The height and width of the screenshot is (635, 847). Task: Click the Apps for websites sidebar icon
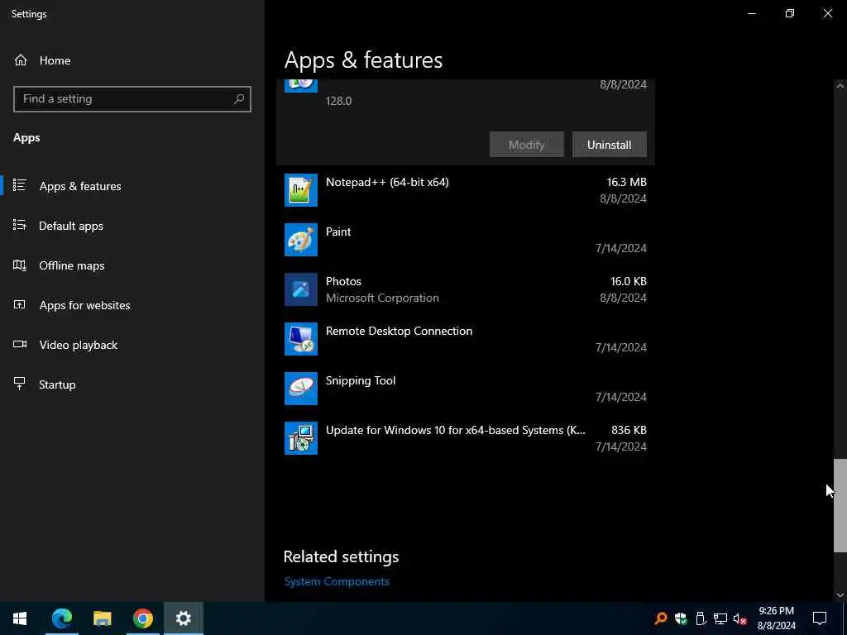pos(20,305)
